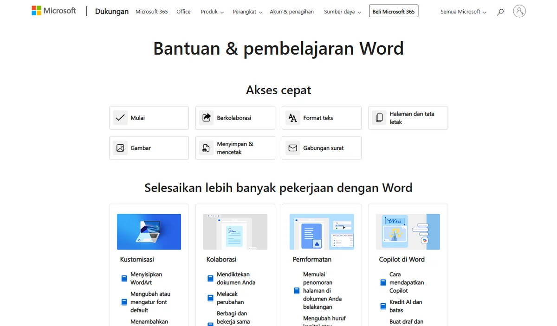Click the account sign-in avatar icon
Image resolution: width=557 pixels, height=326 pixels.
point(519,11)
